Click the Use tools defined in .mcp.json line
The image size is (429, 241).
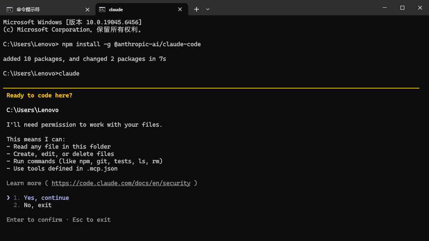62,169
